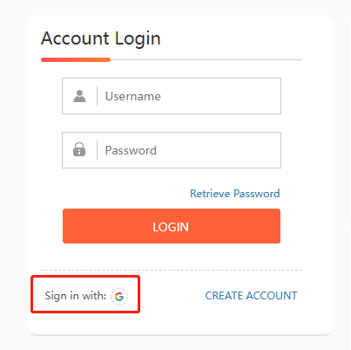Open the CREATE ACCOUNT link
This screenshot has width=351, height=350.
coord(251,296)
